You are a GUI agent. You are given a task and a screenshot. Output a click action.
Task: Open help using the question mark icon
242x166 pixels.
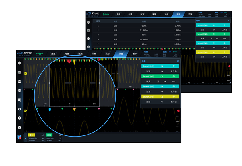(x=19, y=118)
